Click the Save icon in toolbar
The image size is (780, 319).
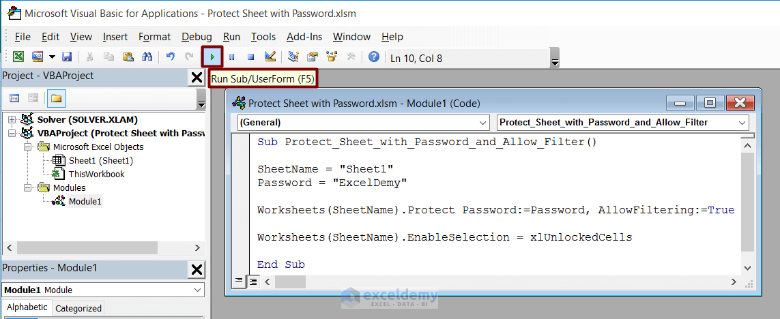coord(67,57)
